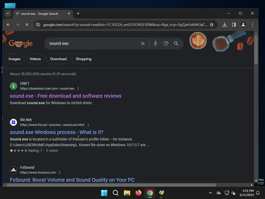This screenshot has height=199, width=265.
Task: Open more options for CNET result
Action: pos(78,89)
